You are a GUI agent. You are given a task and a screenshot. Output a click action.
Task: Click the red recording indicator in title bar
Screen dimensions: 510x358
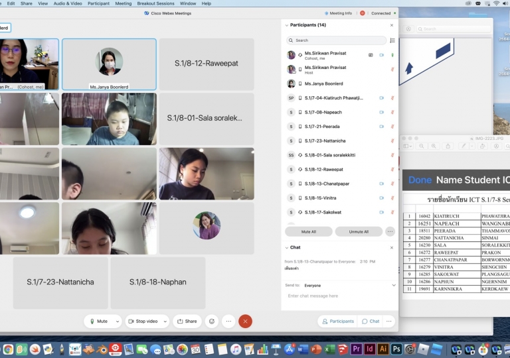[x=363, y=13]
